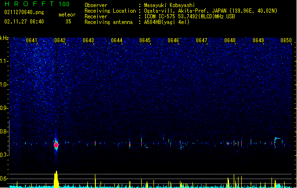Click the receiver text ICOM IC-575
The image size is (297, 188).
click(189, 16)
